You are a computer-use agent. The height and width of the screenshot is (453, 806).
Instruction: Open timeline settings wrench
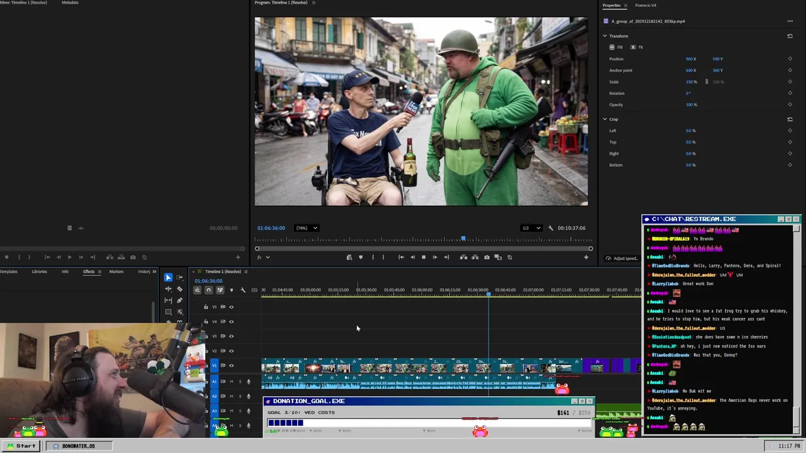(243, 290)
